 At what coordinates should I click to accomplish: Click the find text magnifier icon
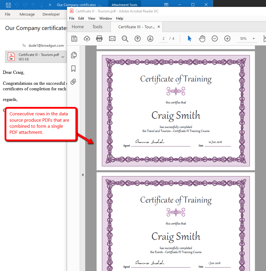coord(125,39)
